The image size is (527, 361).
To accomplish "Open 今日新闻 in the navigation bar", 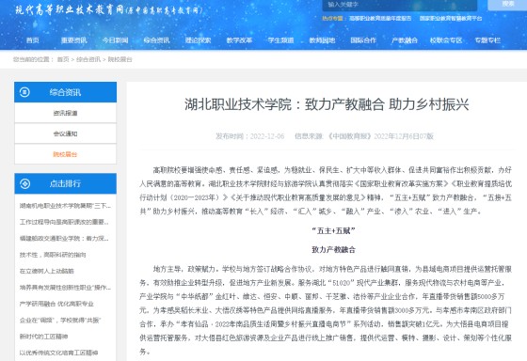I will (x=115, y=40).
